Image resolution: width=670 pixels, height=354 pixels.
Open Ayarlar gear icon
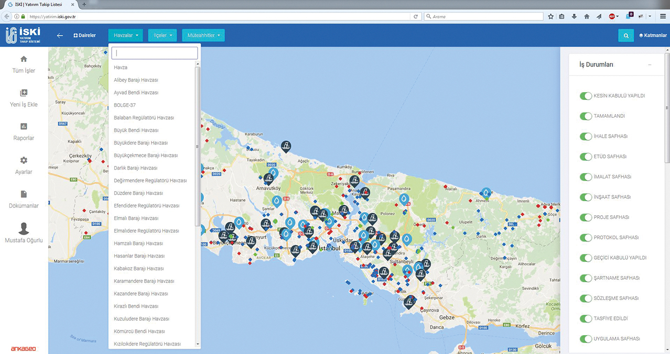click(24, 160)
